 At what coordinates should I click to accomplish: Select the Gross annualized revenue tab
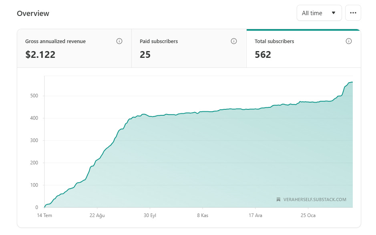point(74,49)
